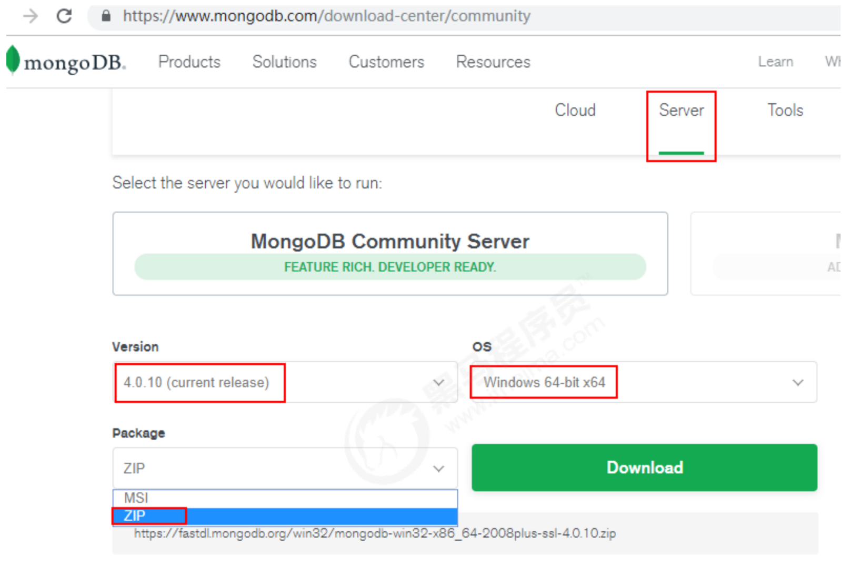
Task: Switch to the Cloud tab
Action: 575,110
